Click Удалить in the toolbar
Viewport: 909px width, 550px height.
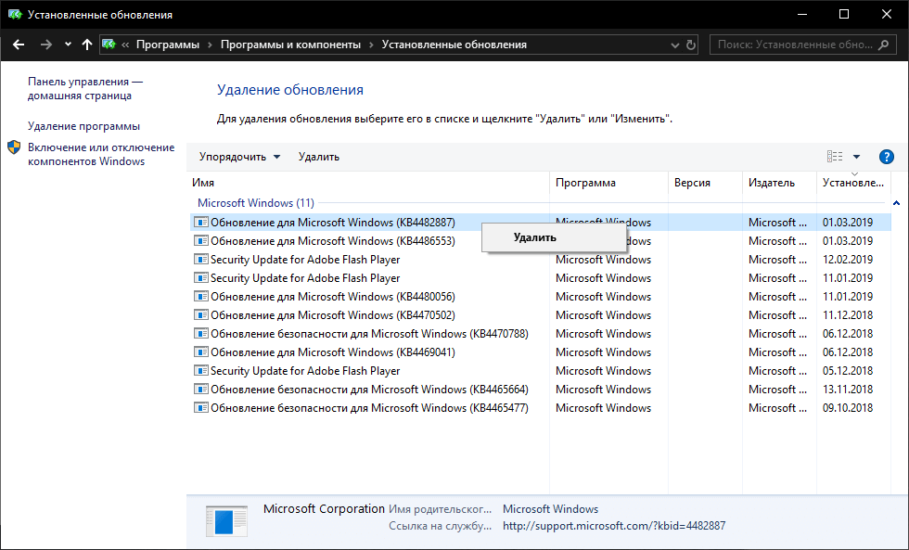pyautogui.click(x=319, y=157)
